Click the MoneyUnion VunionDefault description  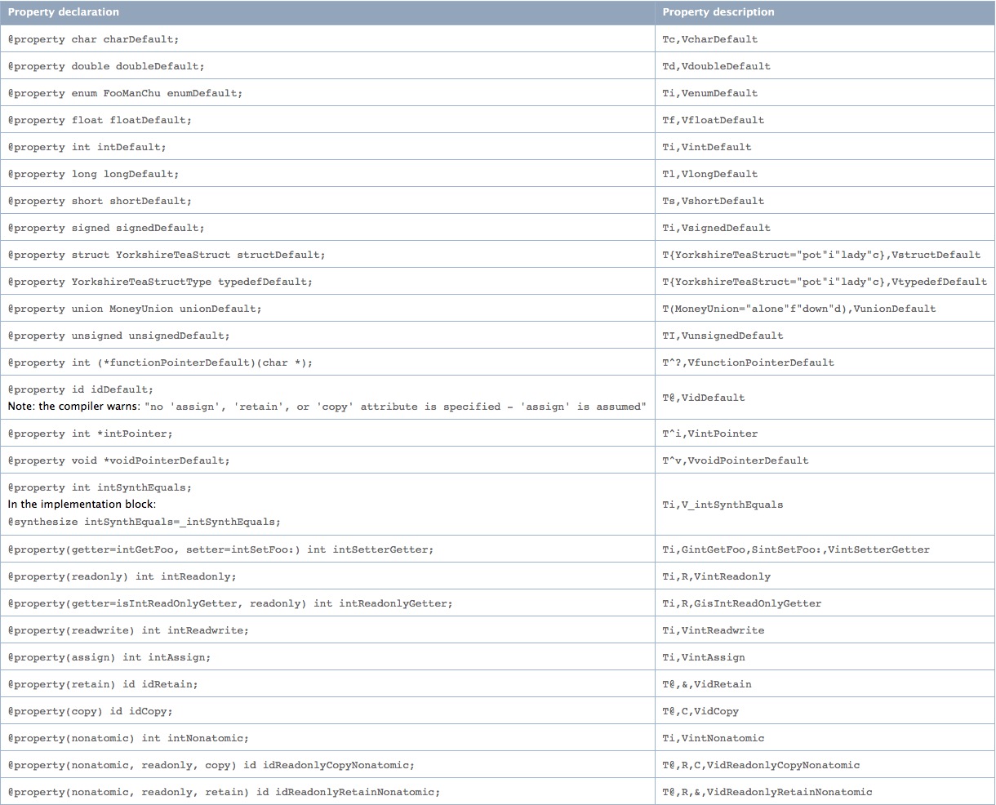799,309
